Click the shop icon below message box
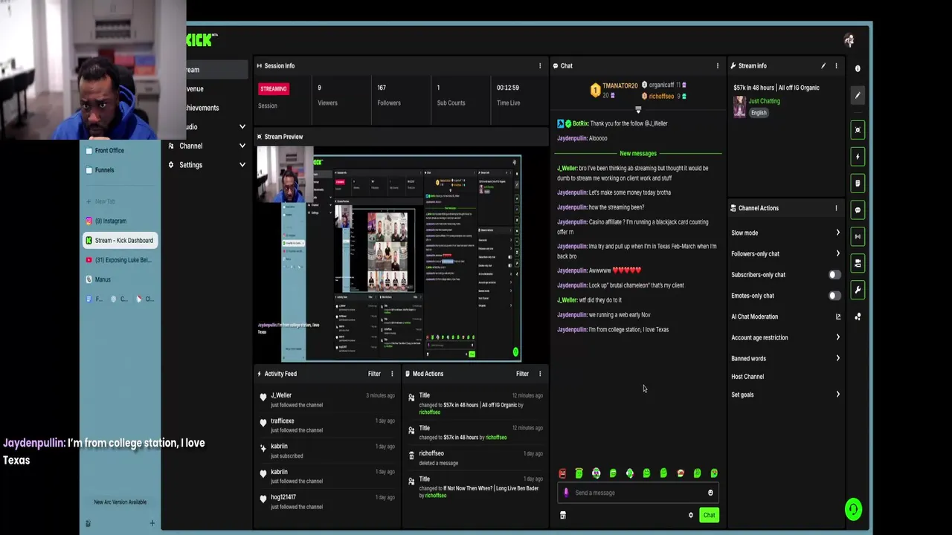 point(562,515)
